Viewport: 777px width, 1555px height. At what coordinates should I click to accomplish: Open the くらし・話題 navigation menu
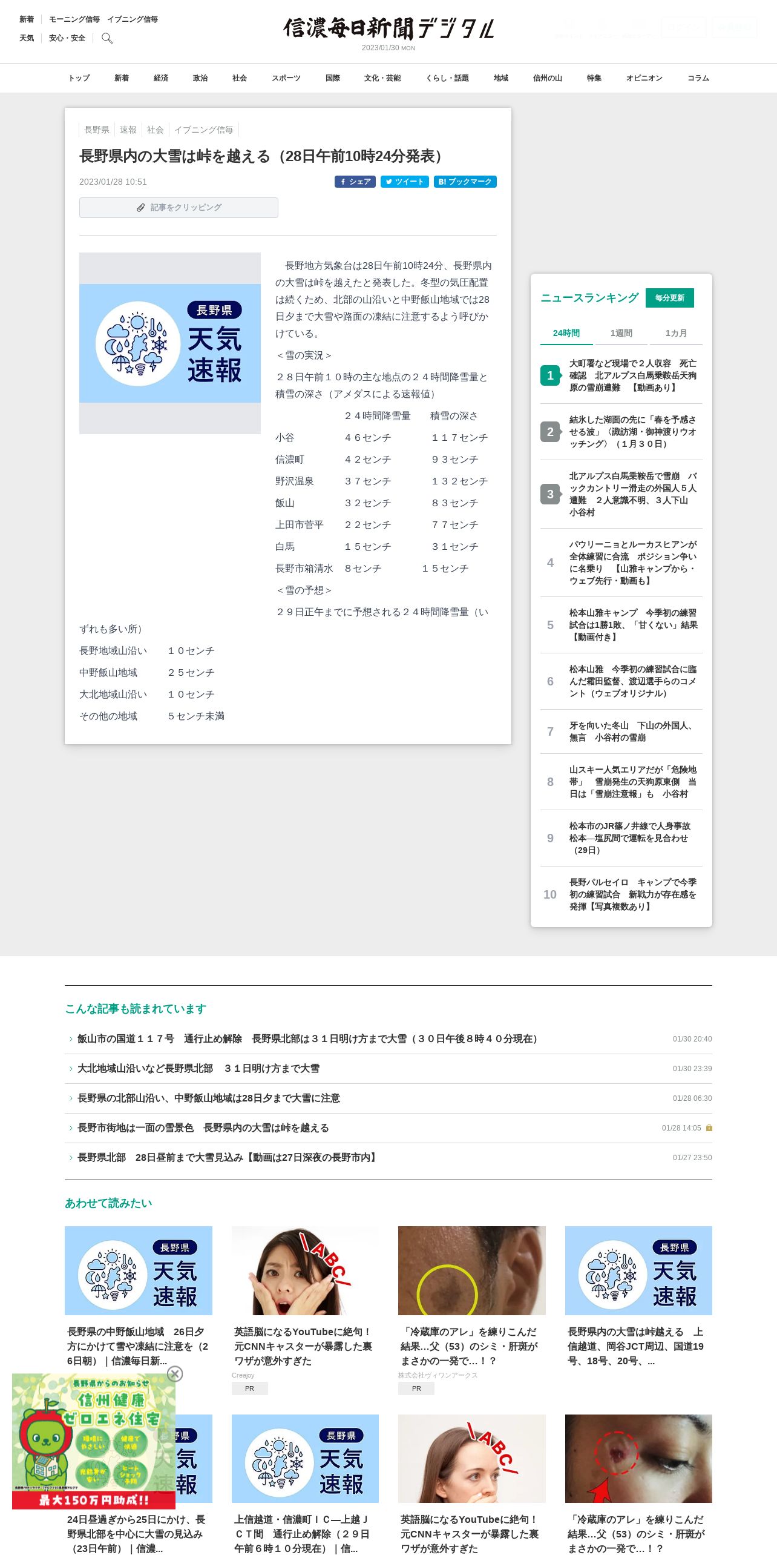tap(447, 78)
